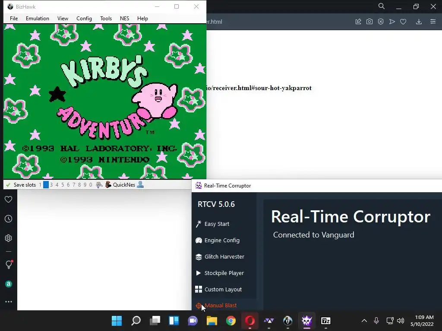This screenshot has width=442, height=331.
Task: Select save slot 5 in BizHawk
Action: point(63,185)
